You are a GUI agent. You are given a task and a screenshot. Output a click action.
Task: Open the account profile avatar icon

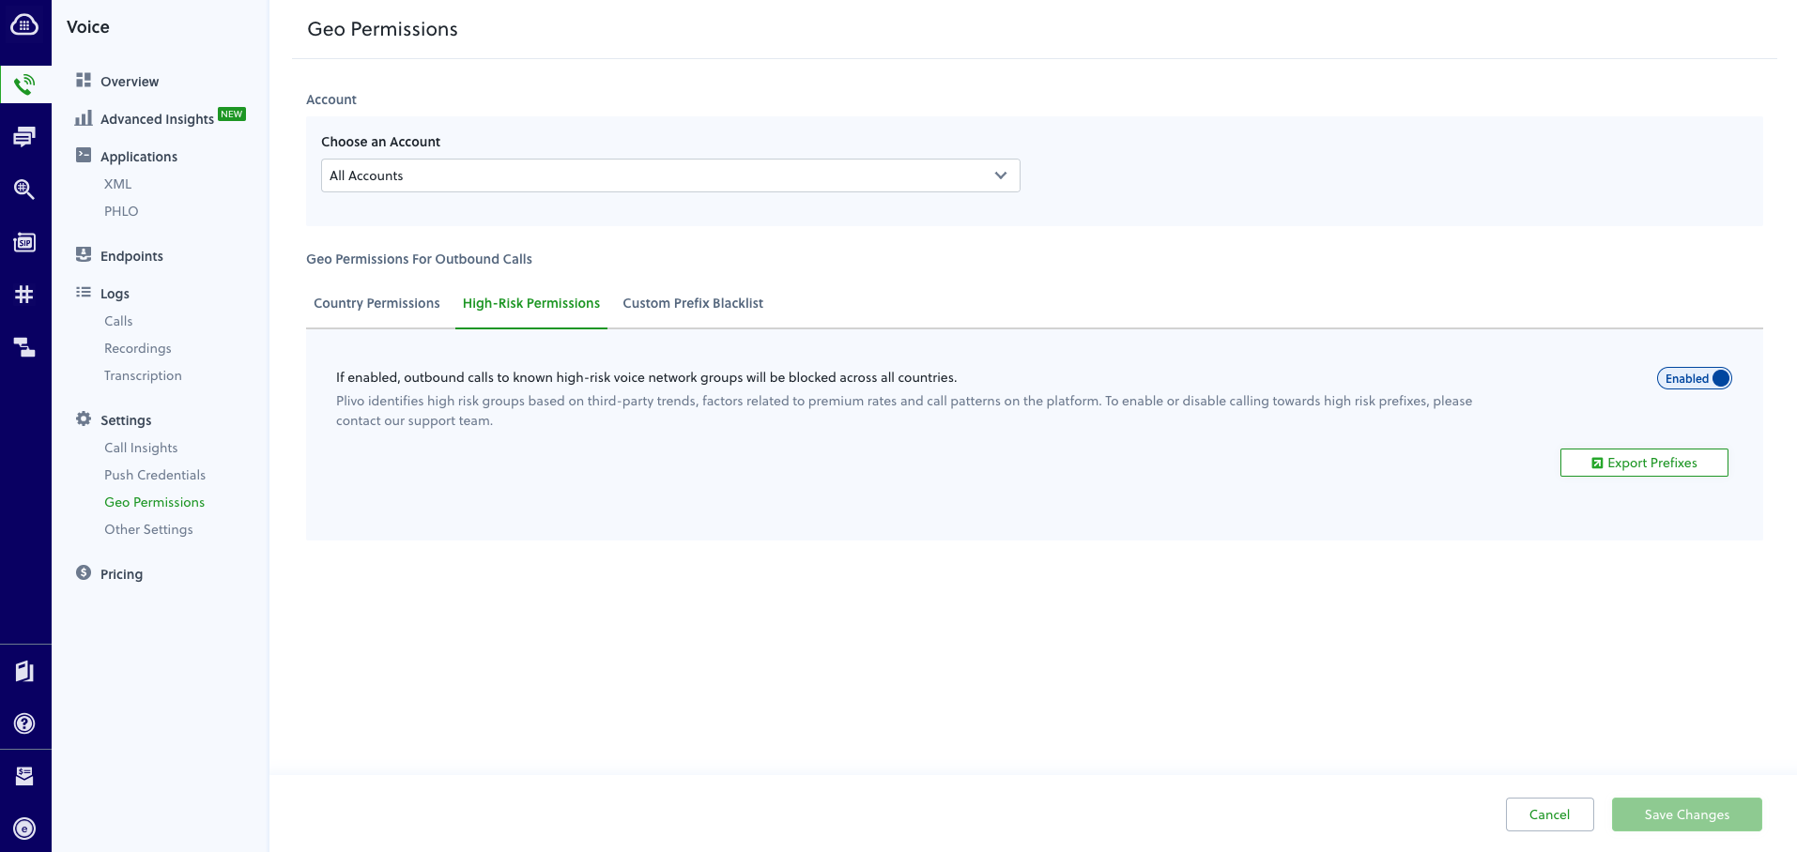click(24, 829)
